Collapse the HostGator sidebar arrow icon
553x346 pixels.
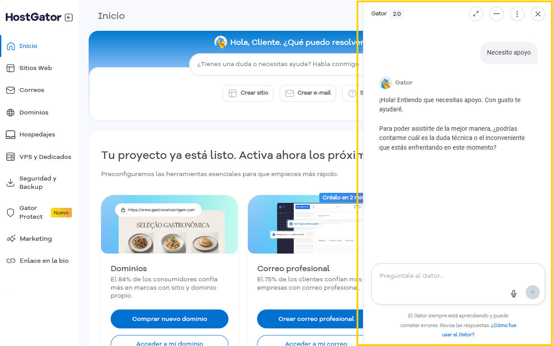click(69, 18)
